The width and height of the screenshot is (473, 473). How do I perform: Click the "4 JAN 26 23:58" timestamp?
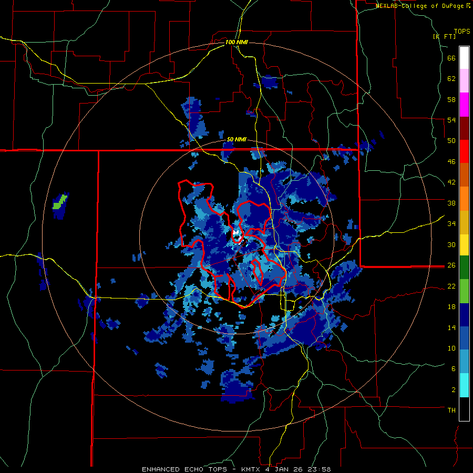tap(299, 469)
